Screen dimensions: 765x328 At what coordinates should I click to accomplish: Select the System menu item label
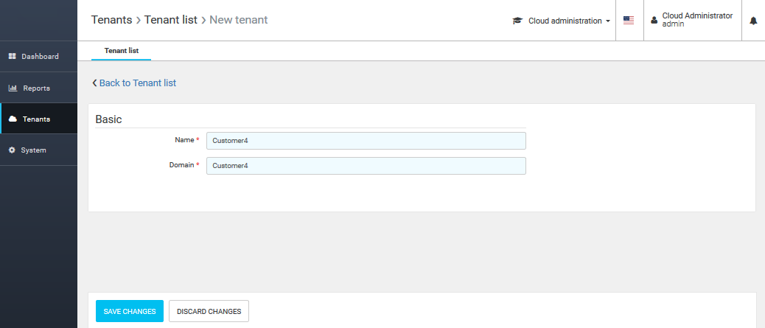click(x=34, y=150)
